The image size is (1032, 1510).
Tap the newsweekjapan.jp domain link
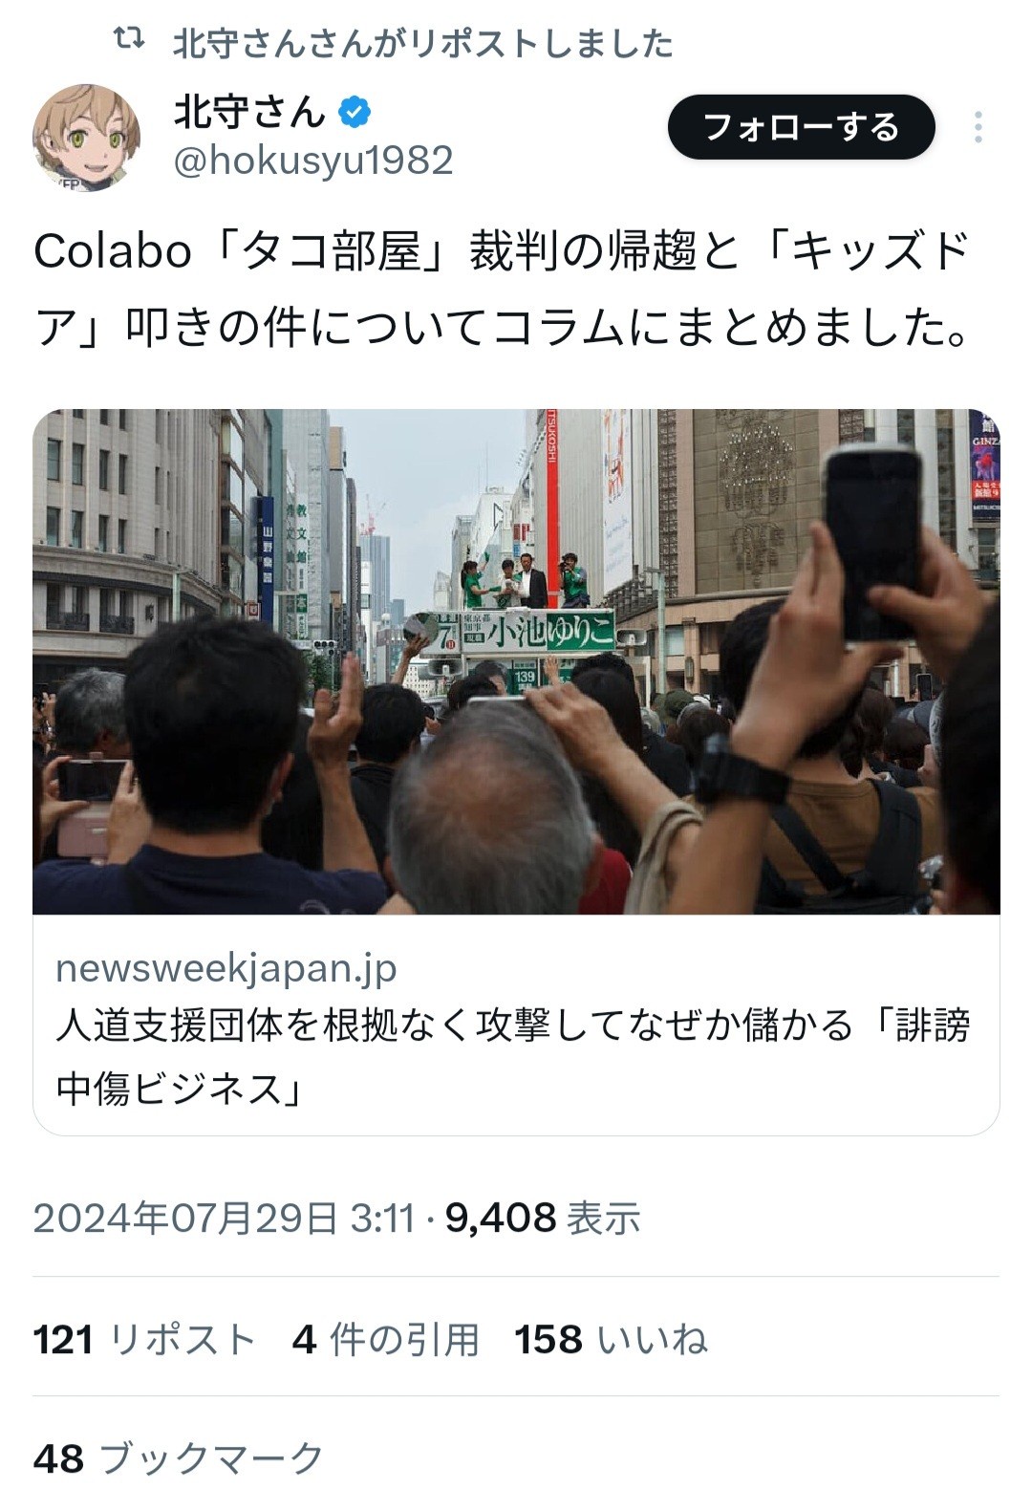click(x=226, y=968)
